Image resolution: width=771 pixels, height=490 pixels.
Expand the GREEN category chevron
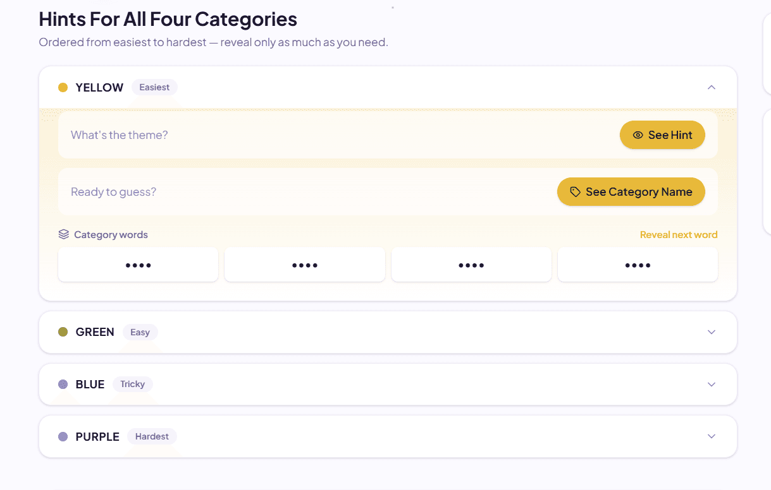(712, 332)
